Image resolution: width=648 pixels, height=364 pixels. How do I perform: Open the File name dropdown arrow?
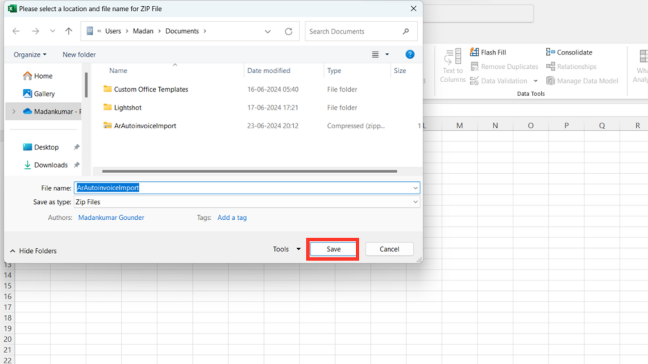click(415, 188)
